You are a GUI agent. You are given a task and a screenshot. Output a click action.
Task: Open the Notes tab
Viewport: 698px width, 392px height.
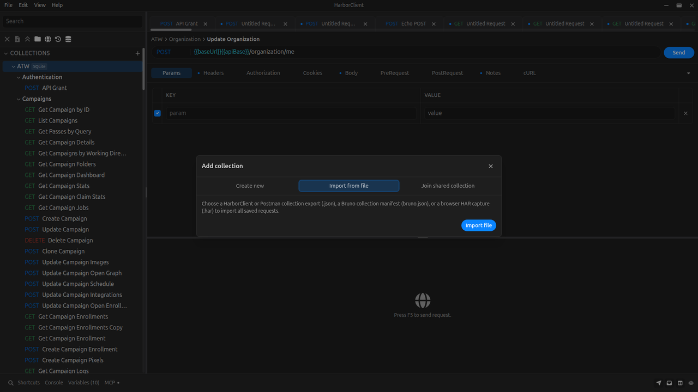tap(493, 73)
